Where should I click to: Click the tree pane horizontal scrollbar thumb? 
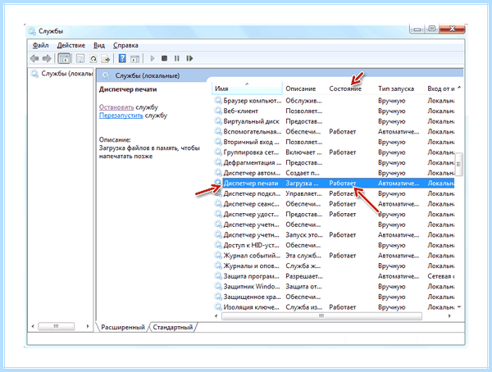coord(56,326)
